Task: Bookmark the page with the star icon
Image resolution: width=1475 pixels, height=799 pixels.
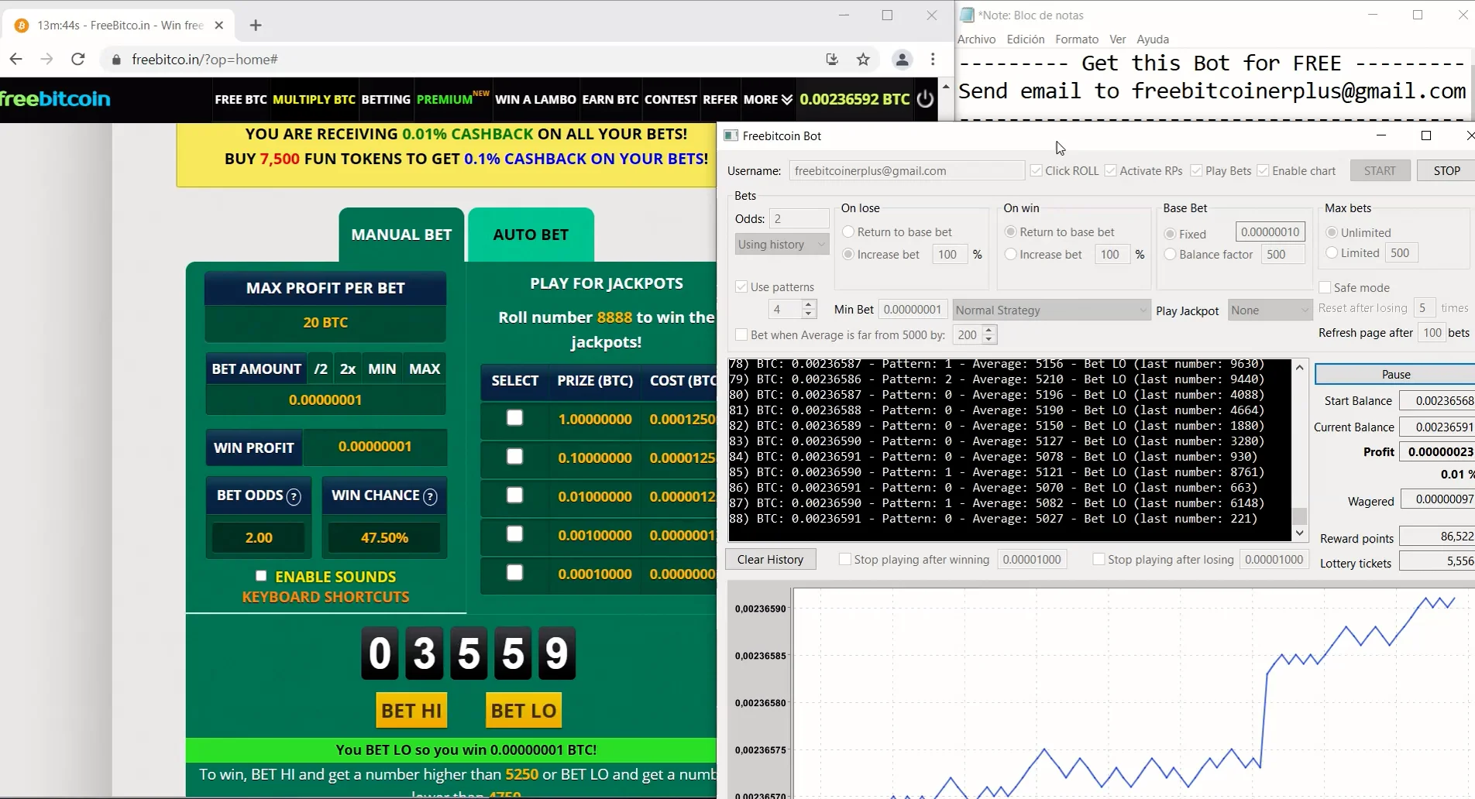Action: click(x=863, y=59)
